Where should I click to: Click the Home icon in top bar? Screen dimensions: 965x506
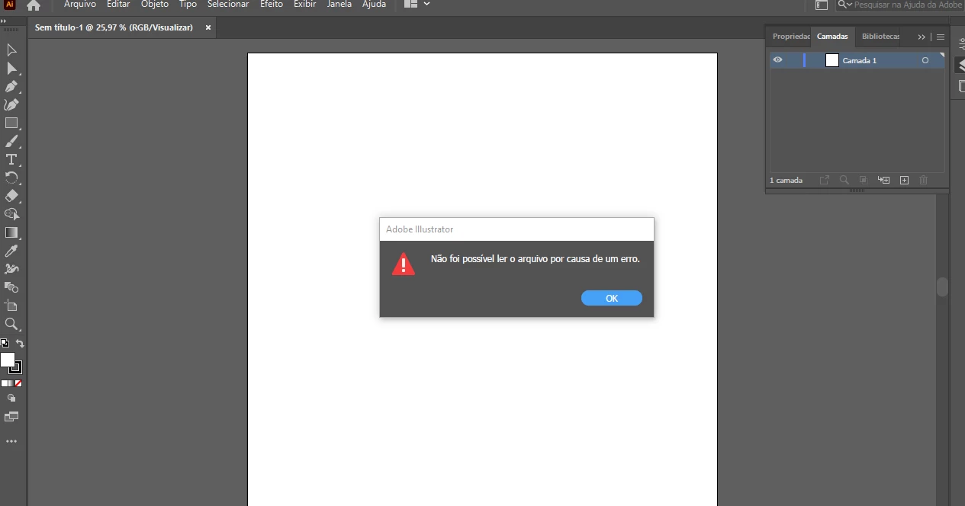(34, 5)
